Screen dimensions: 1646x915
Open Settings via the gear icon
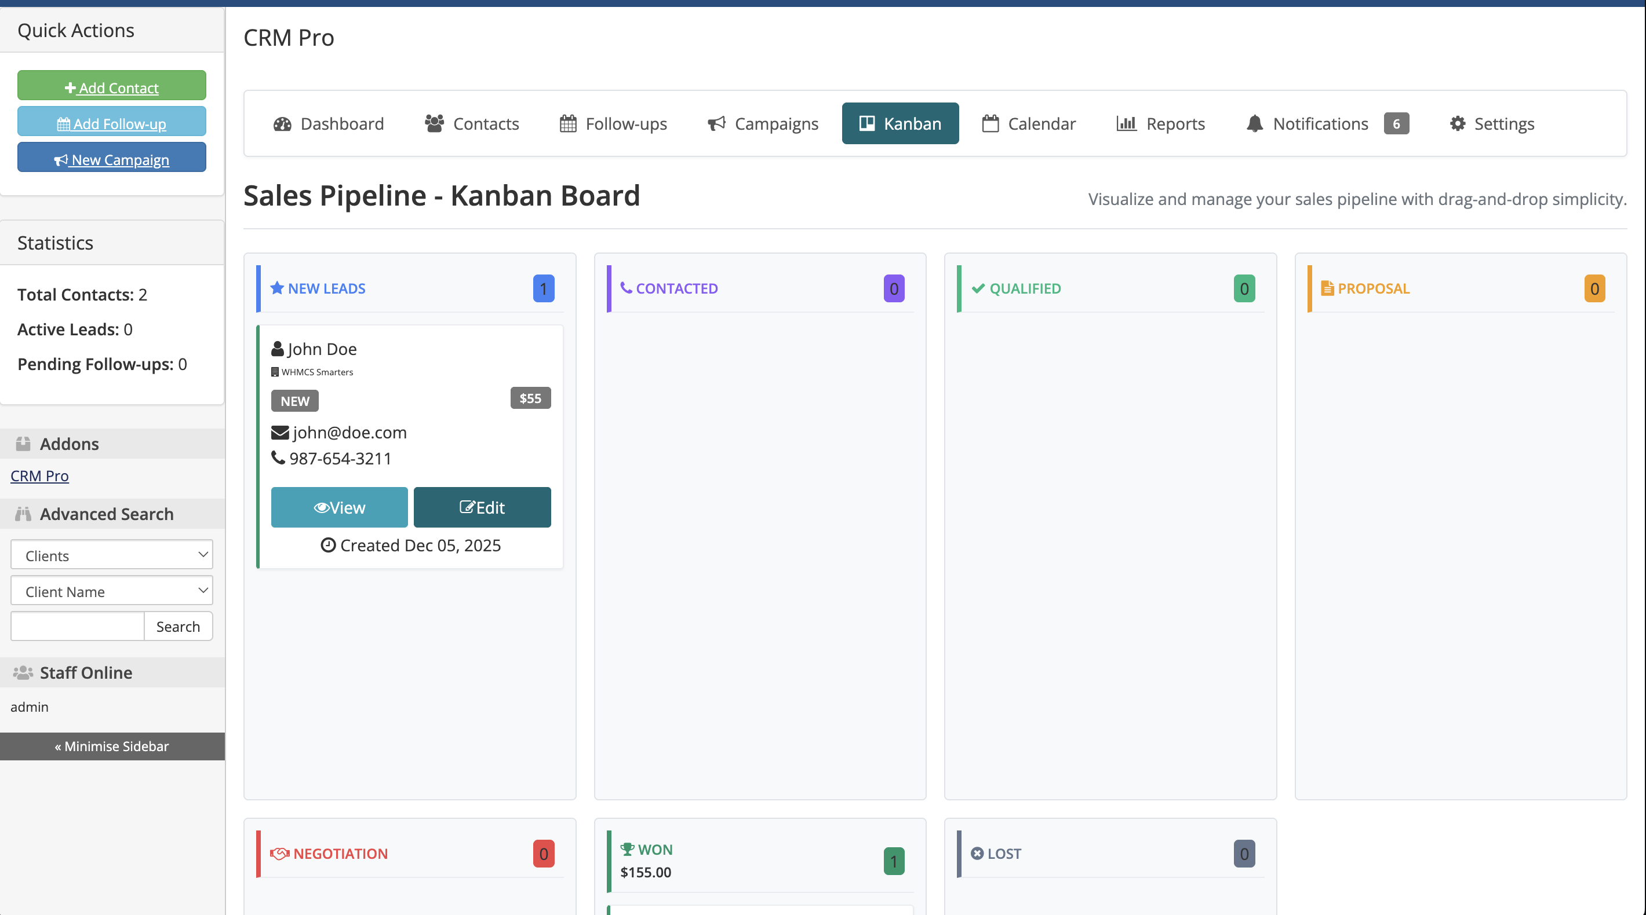[1458, 123]
